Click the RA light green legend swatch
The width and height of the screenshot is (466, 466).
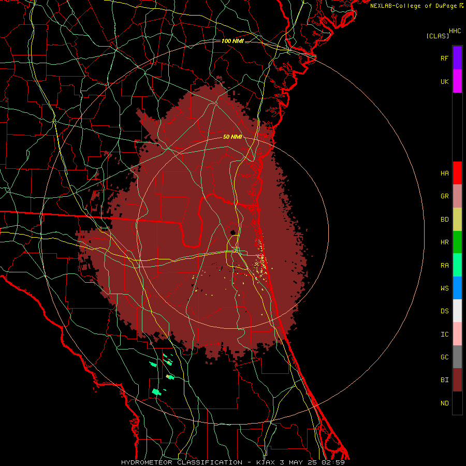tap(457, 265)
